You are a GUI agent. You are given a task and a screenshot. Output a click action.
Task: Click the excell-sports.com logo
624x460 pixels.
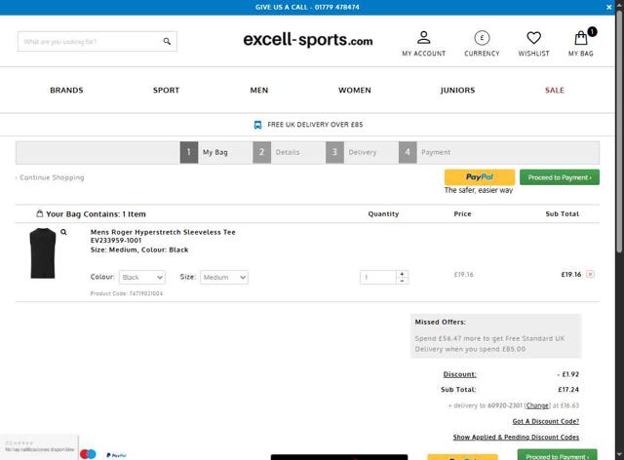click(x=308, y=39)
